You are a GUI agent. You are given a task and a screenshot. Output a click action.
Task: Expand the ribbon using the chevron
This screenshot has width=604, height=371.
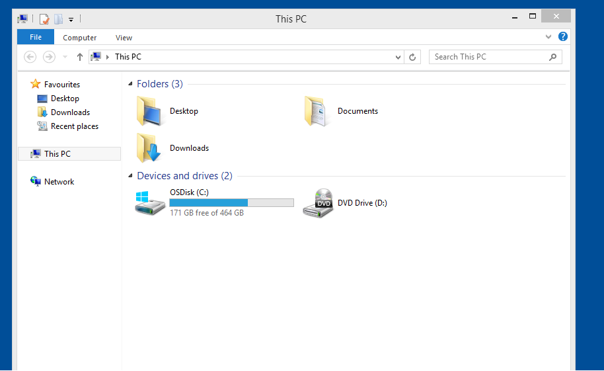point(548,37)
